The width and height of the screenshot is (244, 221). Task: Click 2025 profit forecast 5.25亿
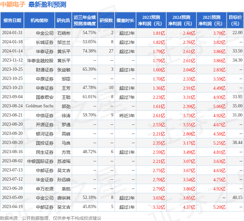(219, 143)
